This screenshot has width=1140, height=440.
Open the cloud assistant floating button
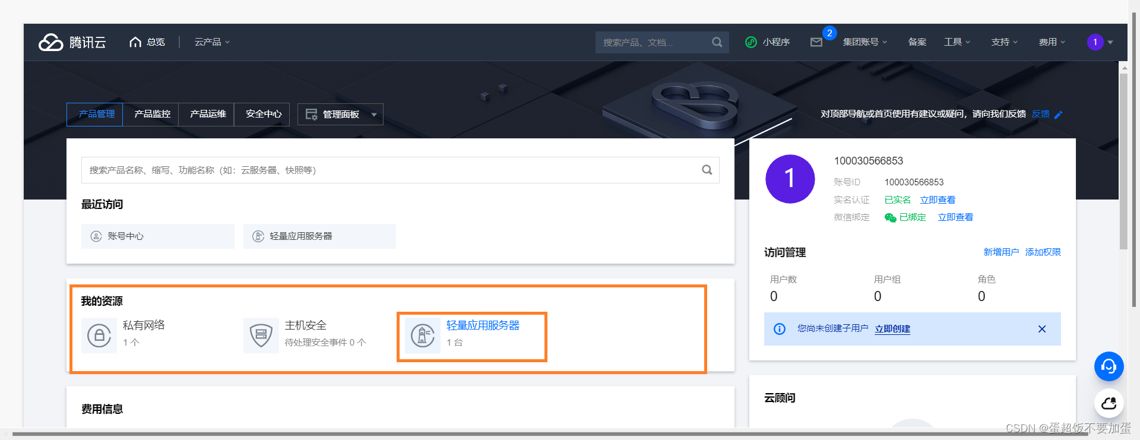(x=1109, y=404)
